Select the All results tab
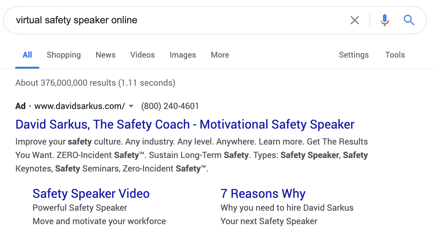 click(27, 55)
